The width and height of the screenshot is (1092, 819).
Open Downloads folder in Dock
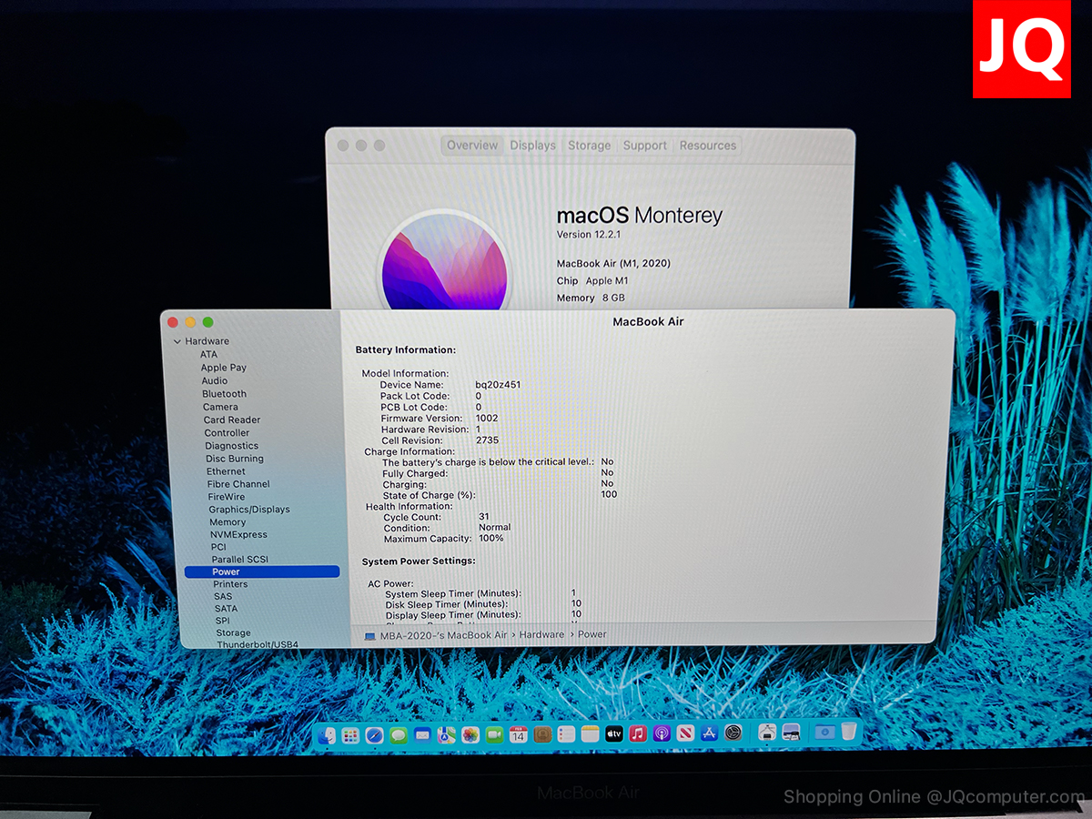pyautogui.click(x=825, y=732)
